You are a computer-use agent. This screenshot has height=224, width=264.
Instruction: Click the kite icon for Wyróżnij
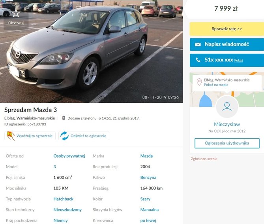[x=11, y=136]
